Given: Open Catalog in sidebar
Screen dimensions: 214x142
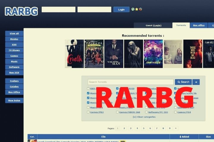Looking at the screenshot, I should [14, 87].
